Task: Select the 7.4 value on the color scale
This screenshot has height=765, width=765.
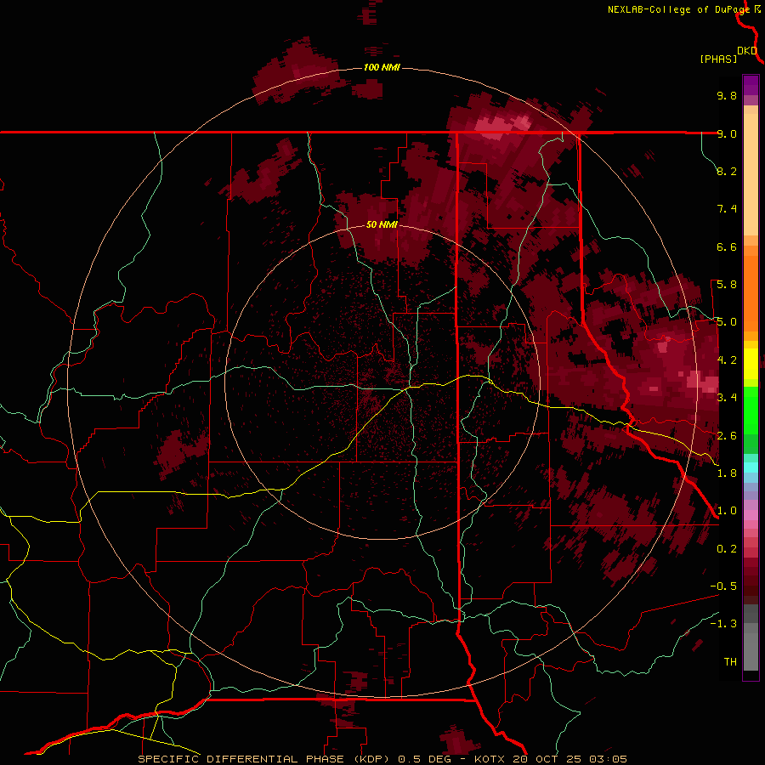Action: [727, 209]
